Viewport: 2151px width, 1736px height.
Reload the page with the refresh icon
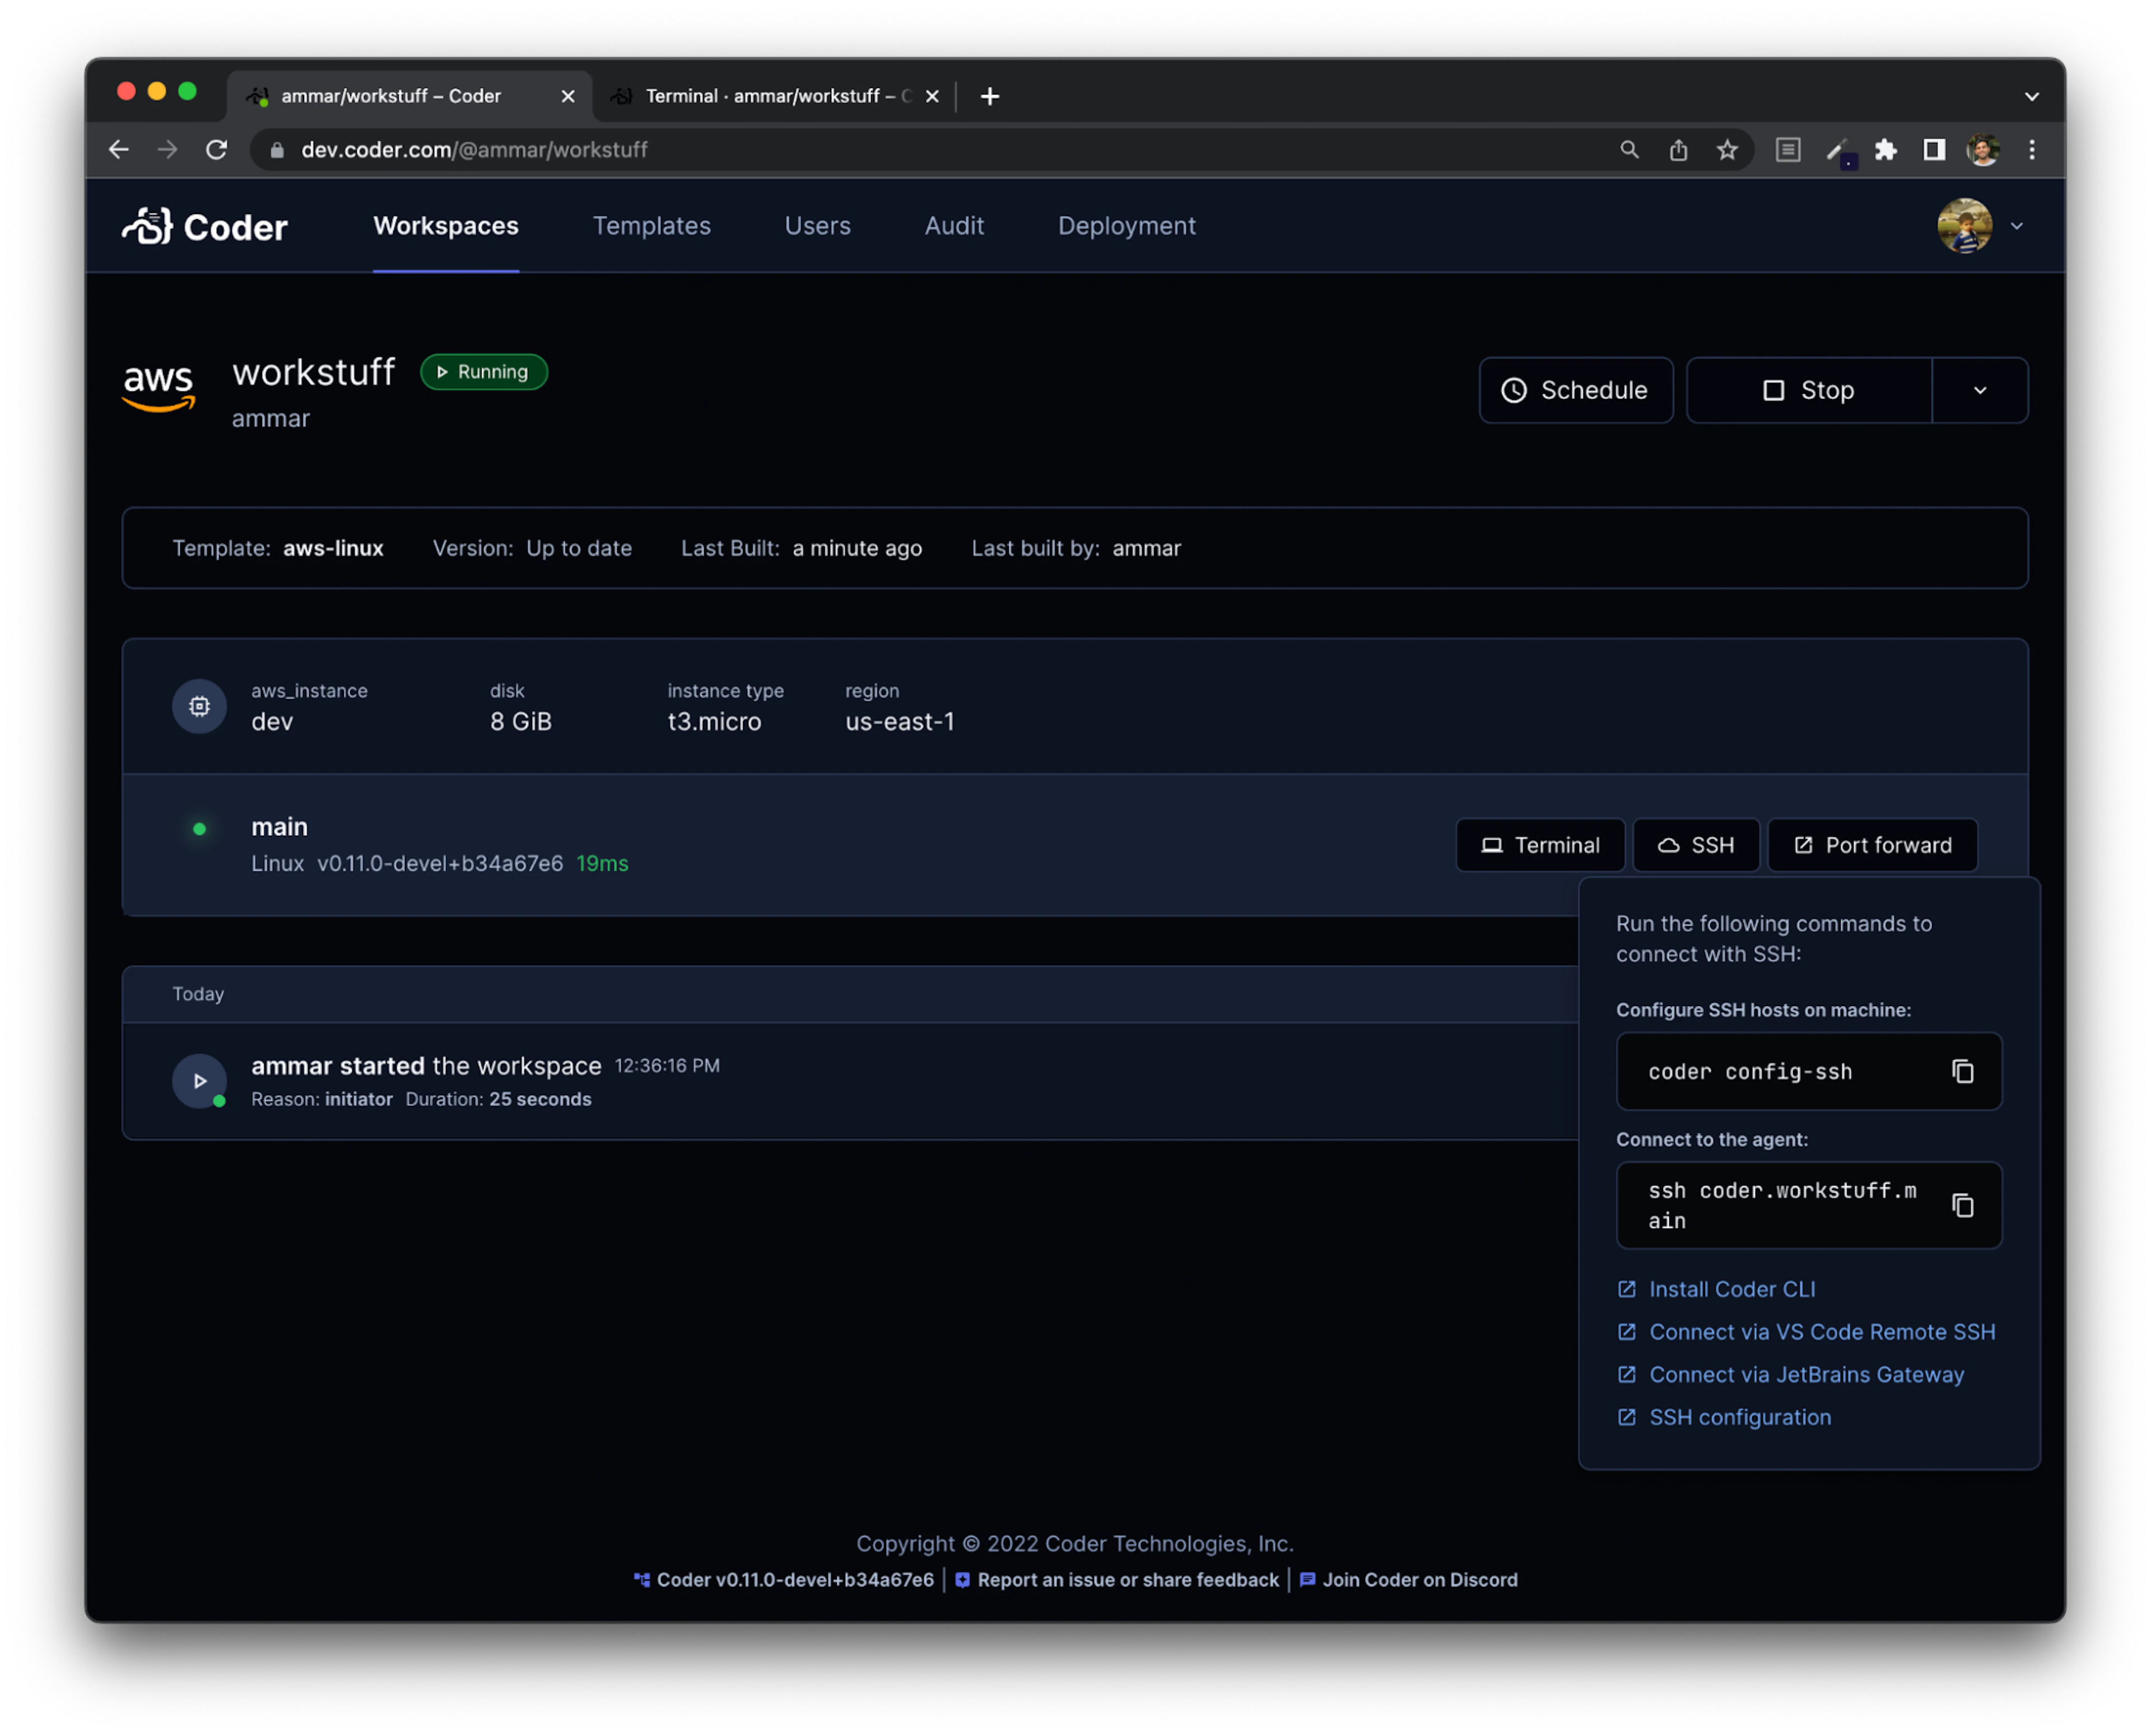coord(216,150)
